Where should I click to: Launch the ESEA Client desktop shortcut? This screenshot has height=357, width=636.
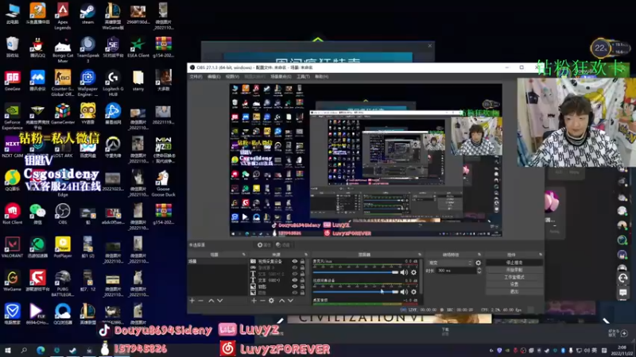click(138, 47)
